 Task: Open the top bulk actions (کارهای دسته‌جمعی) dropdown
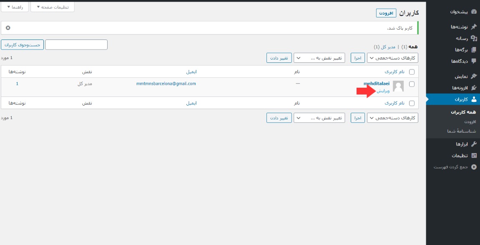(392, 58)
